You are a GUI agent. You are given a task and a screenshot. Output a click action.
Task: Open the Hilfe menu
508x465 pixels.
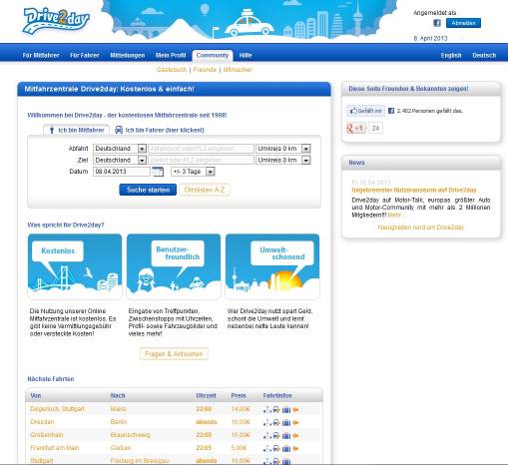tap(246, 55)
